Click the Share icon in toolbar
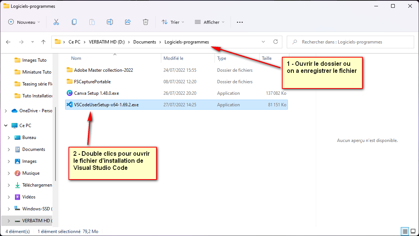 128,22
